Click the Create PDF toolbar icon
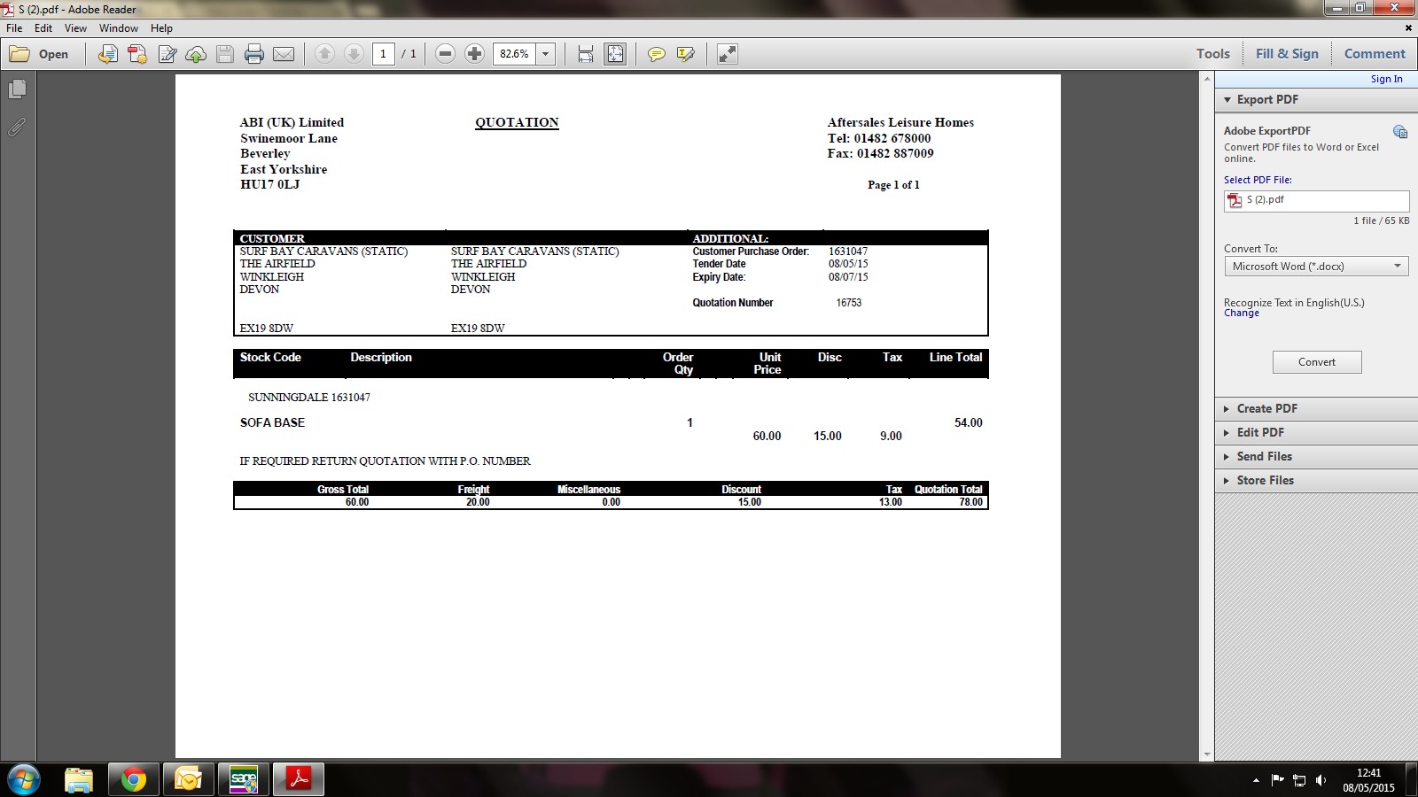The height and width of the screenshot is (797, 1418). [137, 54]
